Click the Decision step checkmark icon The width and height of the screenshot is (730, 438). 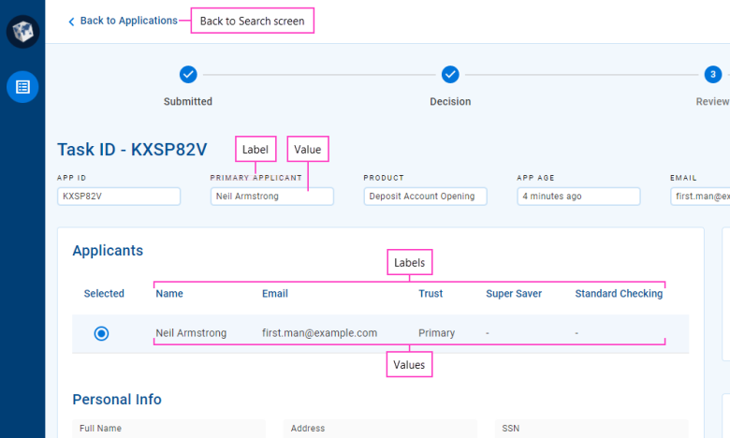tap(450, 75)
